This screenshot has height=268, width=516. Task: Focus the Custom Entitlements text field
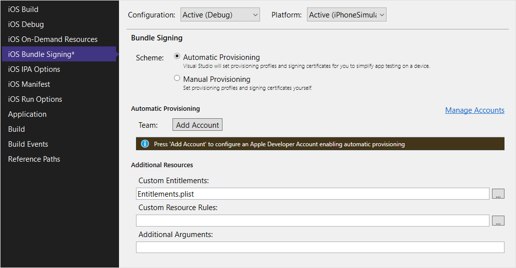(x=312, y=194)
